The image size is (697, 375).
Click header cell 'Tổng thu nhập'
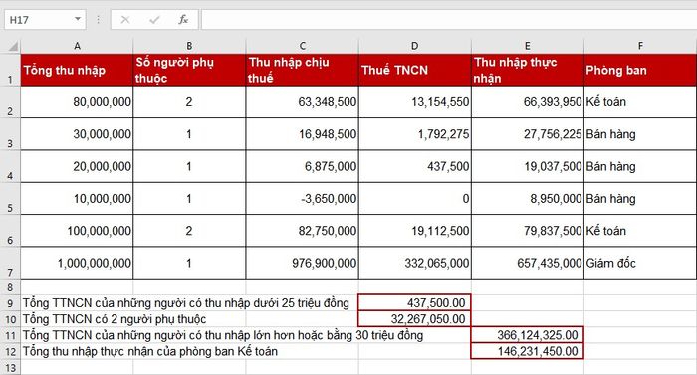pos(77,70)
